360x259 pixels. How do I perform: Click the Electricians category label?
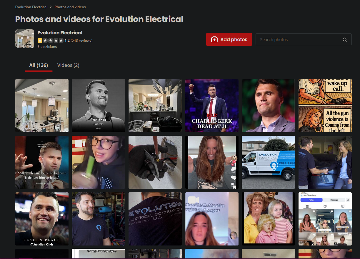pyautogui.click(x=47, y=46)
